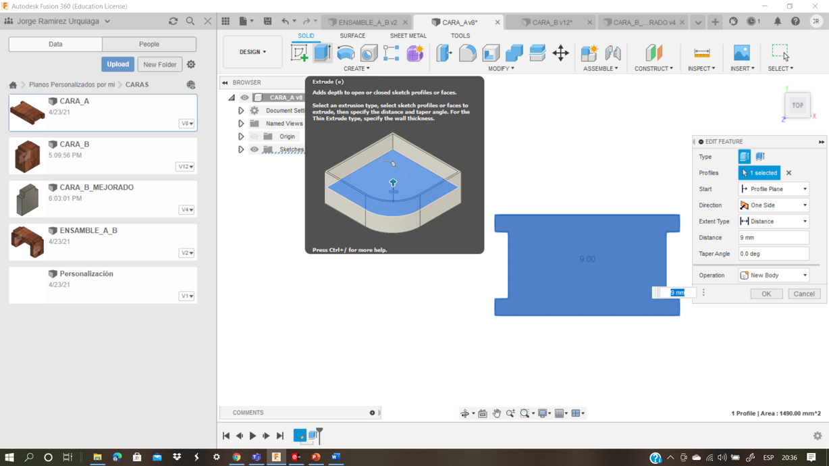Image resolution: width=829 pixels, height=466 pixels.
Task: Confirm the extrude with OK
Action: point(766,294)
